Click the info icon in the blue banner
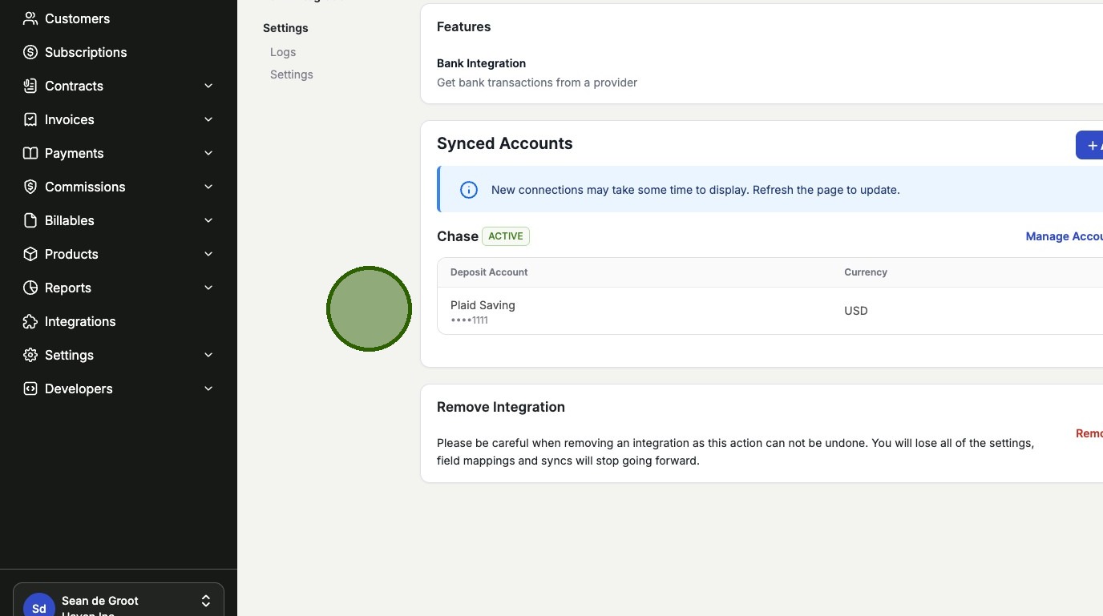 469,190
